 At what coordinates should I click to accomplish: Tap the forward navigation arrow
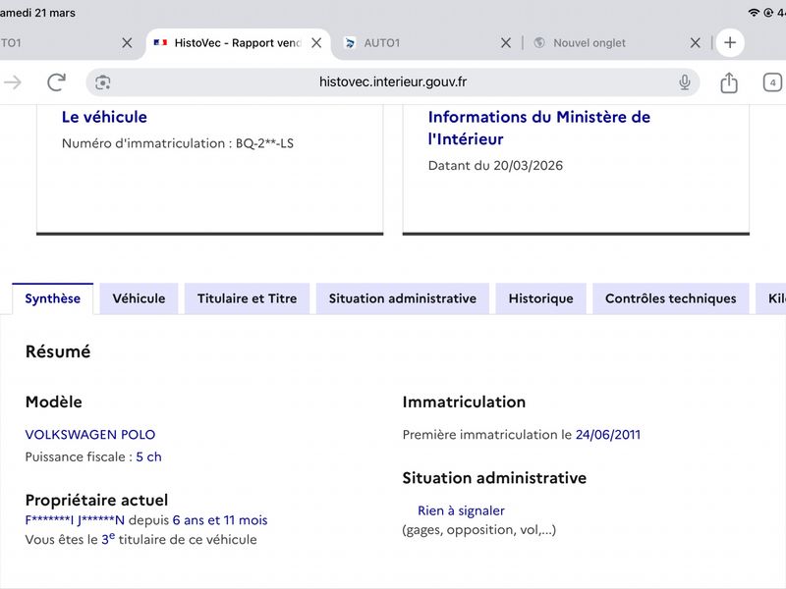tap(13, 82)
